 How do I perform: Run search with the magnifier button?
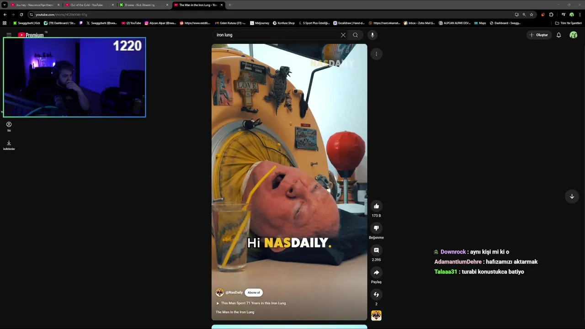click(355, 35)
